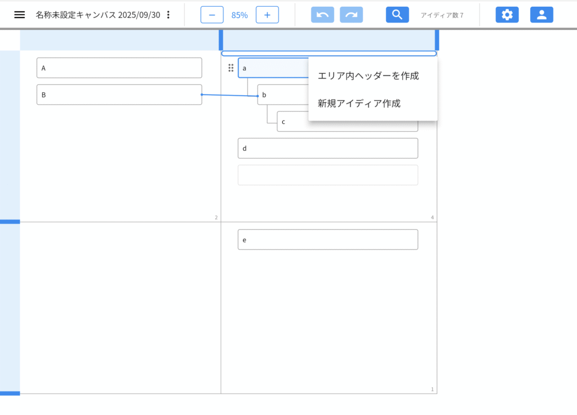The height and width of the screenshot is (415, 577).
Task: Click the zoom in plus button
Action: pos(267,15)
